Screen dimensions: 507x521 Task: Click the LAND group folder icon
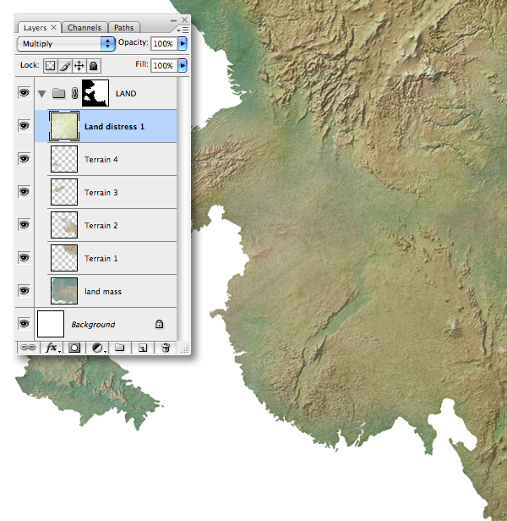(x=59, y=93)
